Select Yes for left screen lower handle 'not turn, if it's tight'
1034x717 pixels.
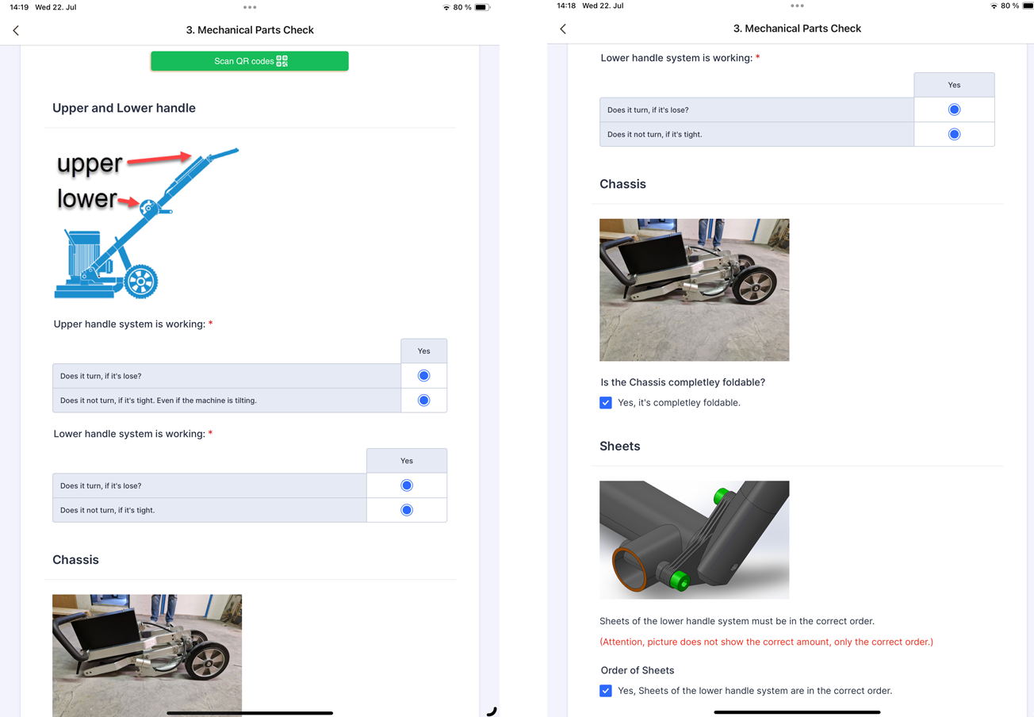[x=407, y=510]
